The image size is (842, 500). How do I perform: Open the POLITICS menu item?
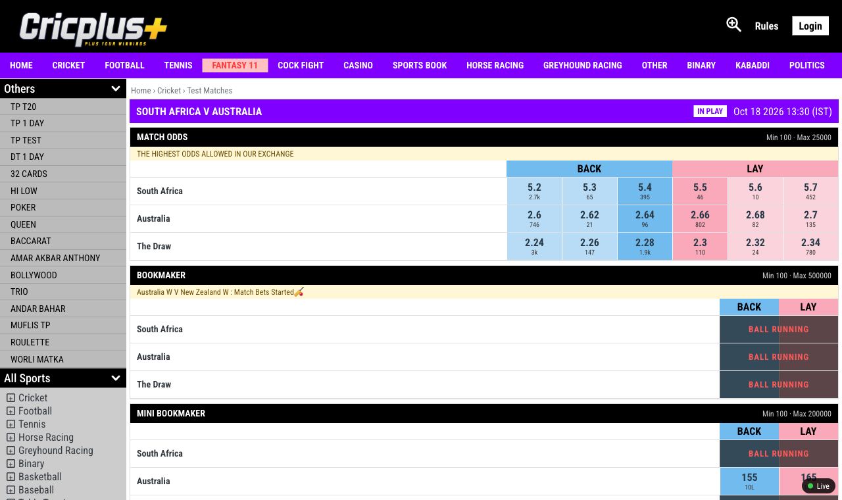(x=807, y=65)
